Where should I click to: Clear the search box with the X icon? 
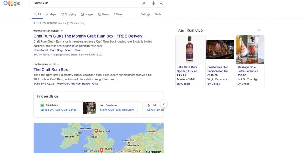[144, 3]
